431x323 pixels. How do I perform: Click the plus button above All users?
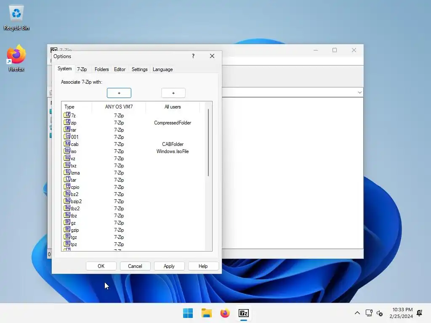click(x=173, y=93)
